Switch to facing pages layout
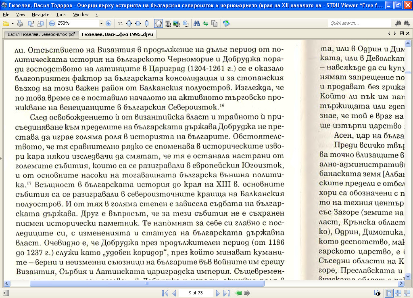The width and height of the screenshot is (413, 298). [x=398, y=293]
